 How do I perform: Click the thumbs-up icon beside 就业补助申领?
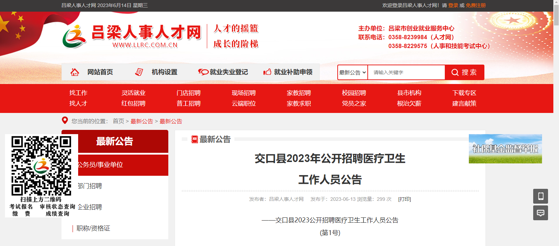tap(267, 72)
